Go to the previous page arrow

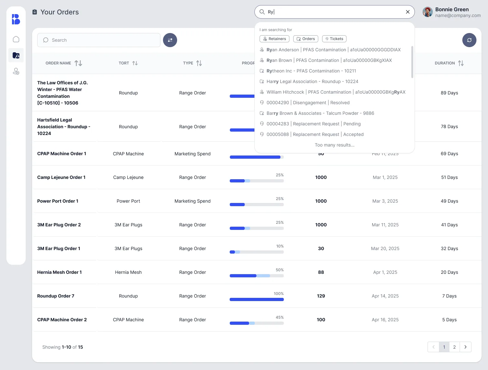pyautogui.click(x=433, y=347)
